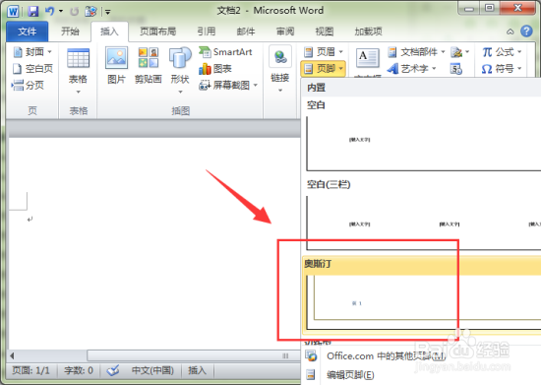Click the 页脚 footer dropdown button
This screenshot has width=541, height=385.
(324, 69)
